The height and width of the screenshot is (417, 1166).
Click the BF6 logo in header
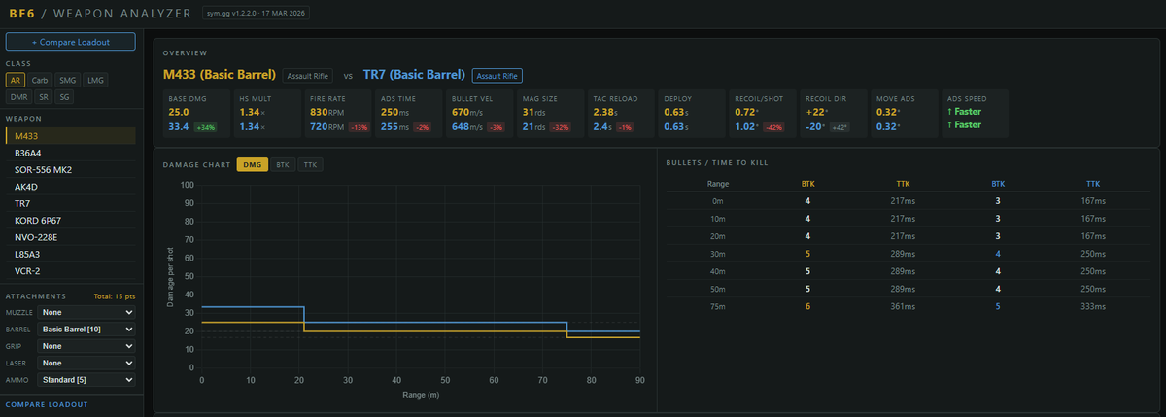[x=20, y=13]
